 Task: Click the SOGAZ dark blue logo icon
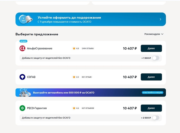pyautogui.click(x=22, y=77)
